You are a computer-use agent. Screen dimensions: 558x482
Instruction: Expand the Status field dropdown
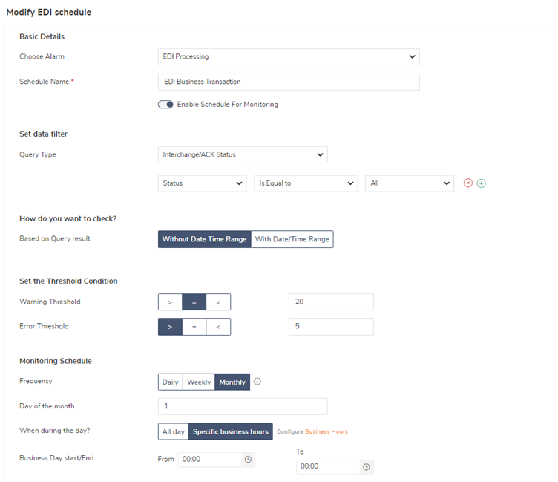point(202,183)
